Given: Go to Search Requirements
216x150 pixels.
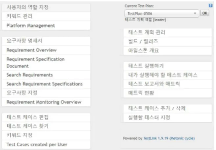Looking at the screenshot, I should 46,75.
